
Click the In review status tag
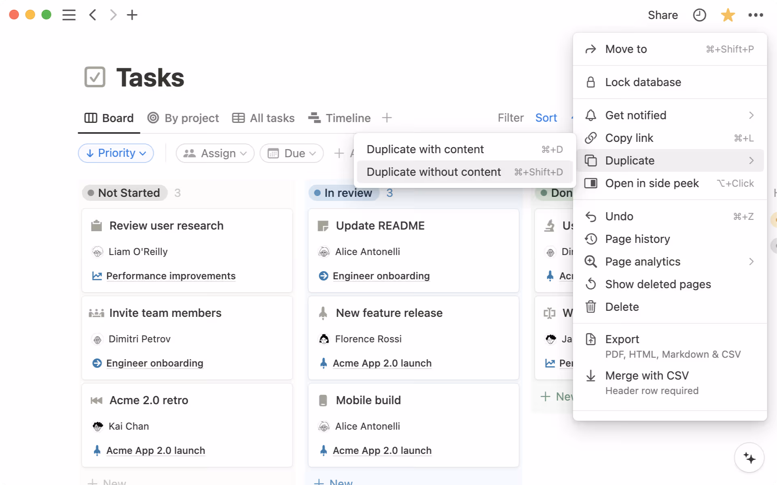pyautogui.click(x=343, y=193)
